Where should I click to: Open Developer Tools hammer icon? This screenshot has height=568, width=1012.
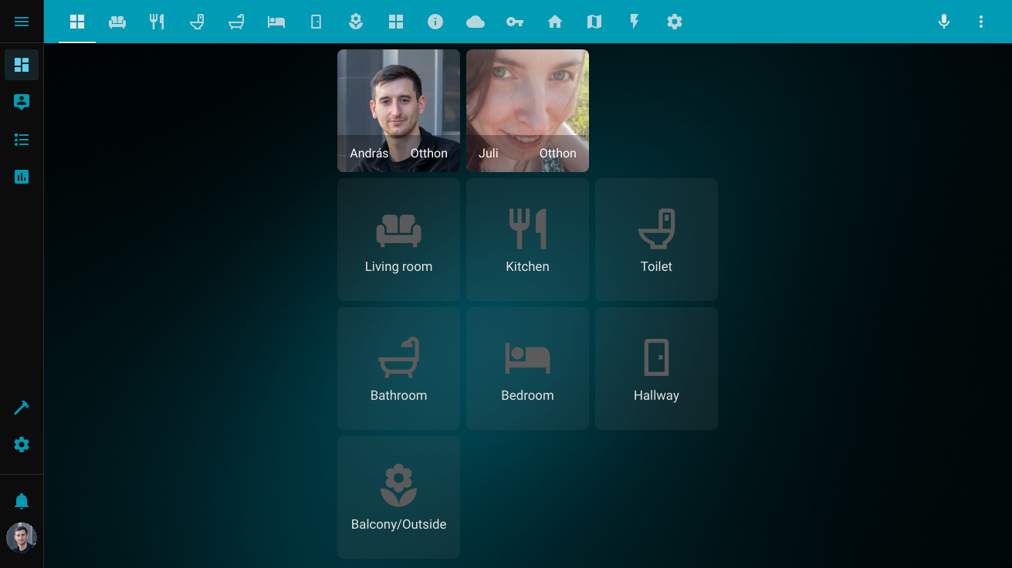coord(22,407)
